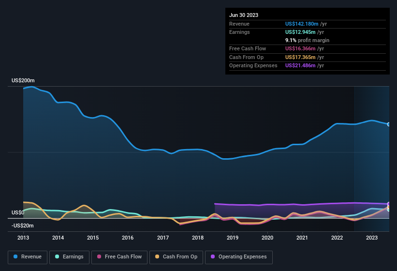The height and width of the screenshot is (271, 397).
Task: Click the pink Free Cash Flow legend dot
Action: (x=99, y=256)
